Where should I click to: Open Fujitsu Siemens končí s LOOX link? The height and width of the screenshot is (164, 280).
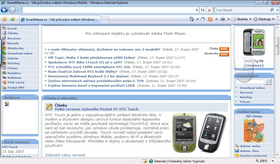(91, 86)
